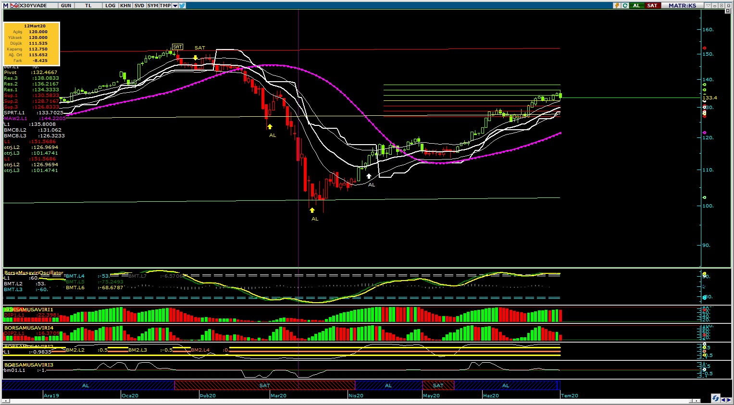Toggle the SVD option in toolbar
This screenshot has width=734, height=405.
139,5
